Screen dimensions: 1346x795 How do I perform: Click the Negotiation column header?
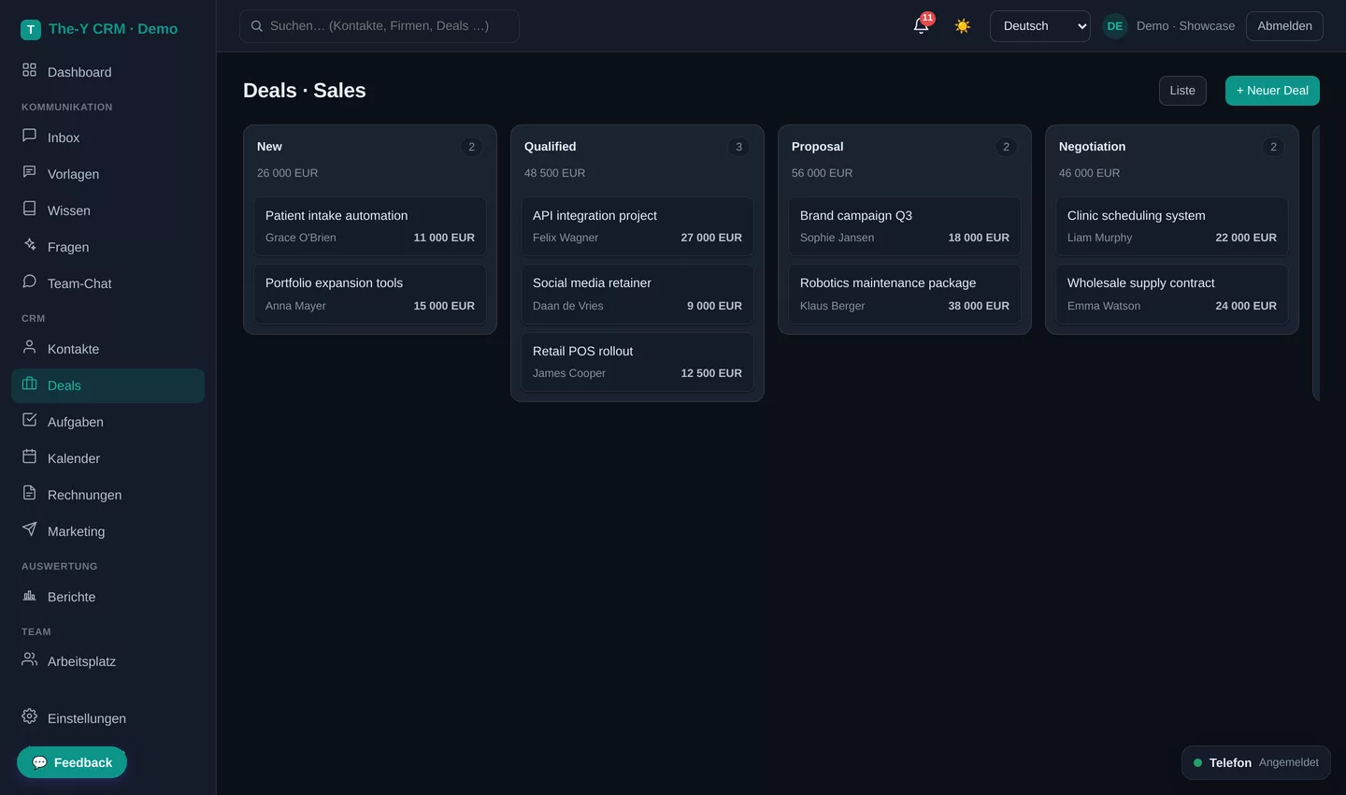tap(1092, 147)
